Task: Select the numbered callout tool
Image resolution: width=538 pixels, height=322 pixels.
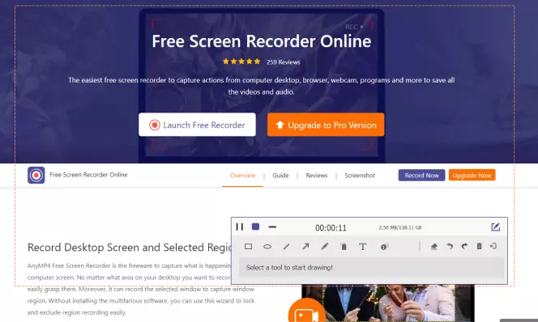Action: pos(384,247)
